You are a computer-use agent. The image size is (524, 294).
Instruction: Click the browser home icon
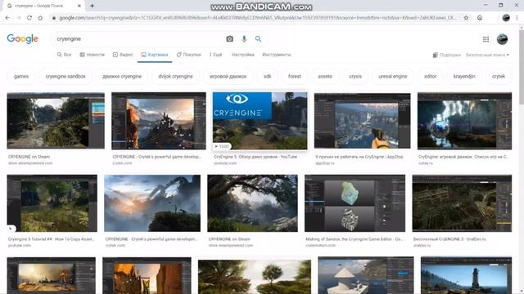click(40, 18)
